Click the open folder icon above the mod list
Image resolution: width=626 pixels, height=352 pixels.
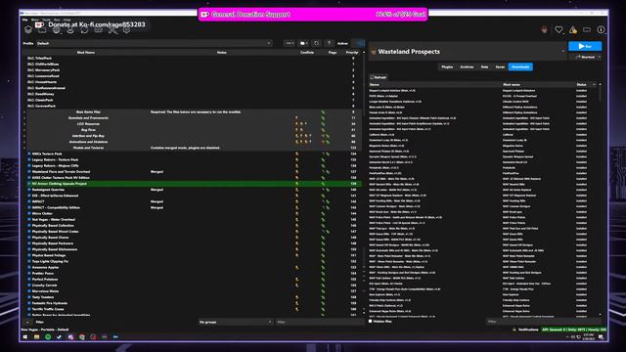coord(304,43)
